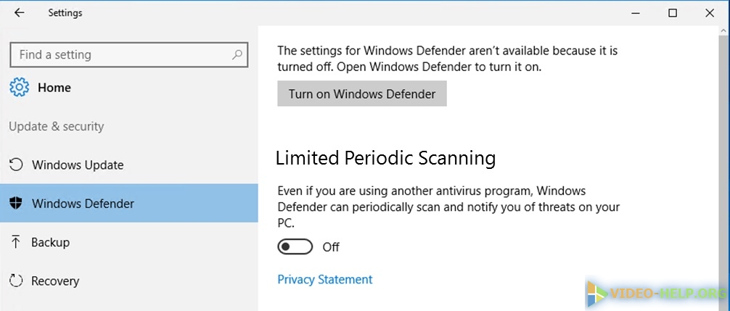The width and height of the screenshot is (730, 311).
Task: Click the Home gear icon
Action: (x=18, y=88)
